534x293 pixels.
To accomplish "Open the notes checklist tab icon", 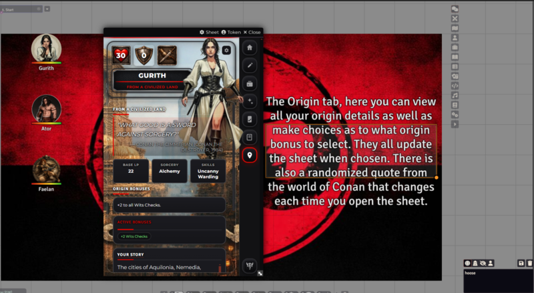I will (250, 119).
